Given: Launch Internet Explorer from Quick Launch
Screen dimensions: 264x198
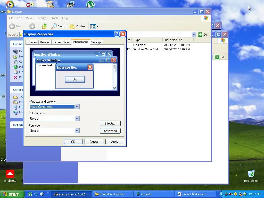Looking at the screenshot, I should (x=36, y=194).
